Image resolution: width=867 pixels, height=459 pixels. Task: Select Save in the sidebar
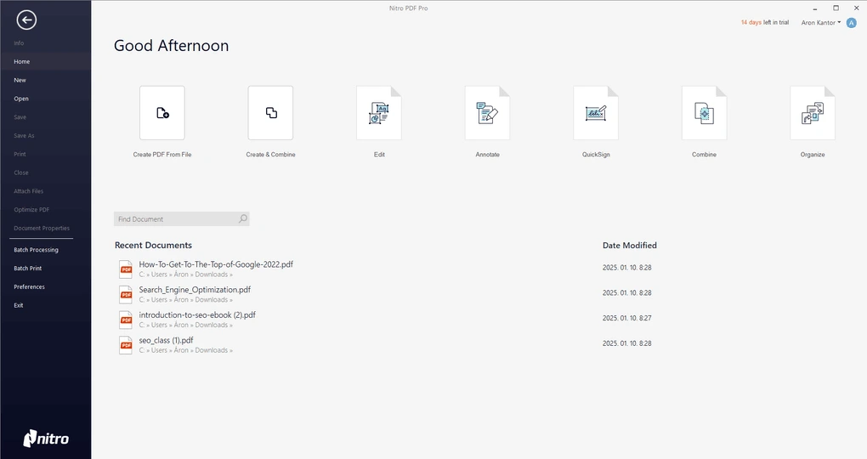(20, 117)
